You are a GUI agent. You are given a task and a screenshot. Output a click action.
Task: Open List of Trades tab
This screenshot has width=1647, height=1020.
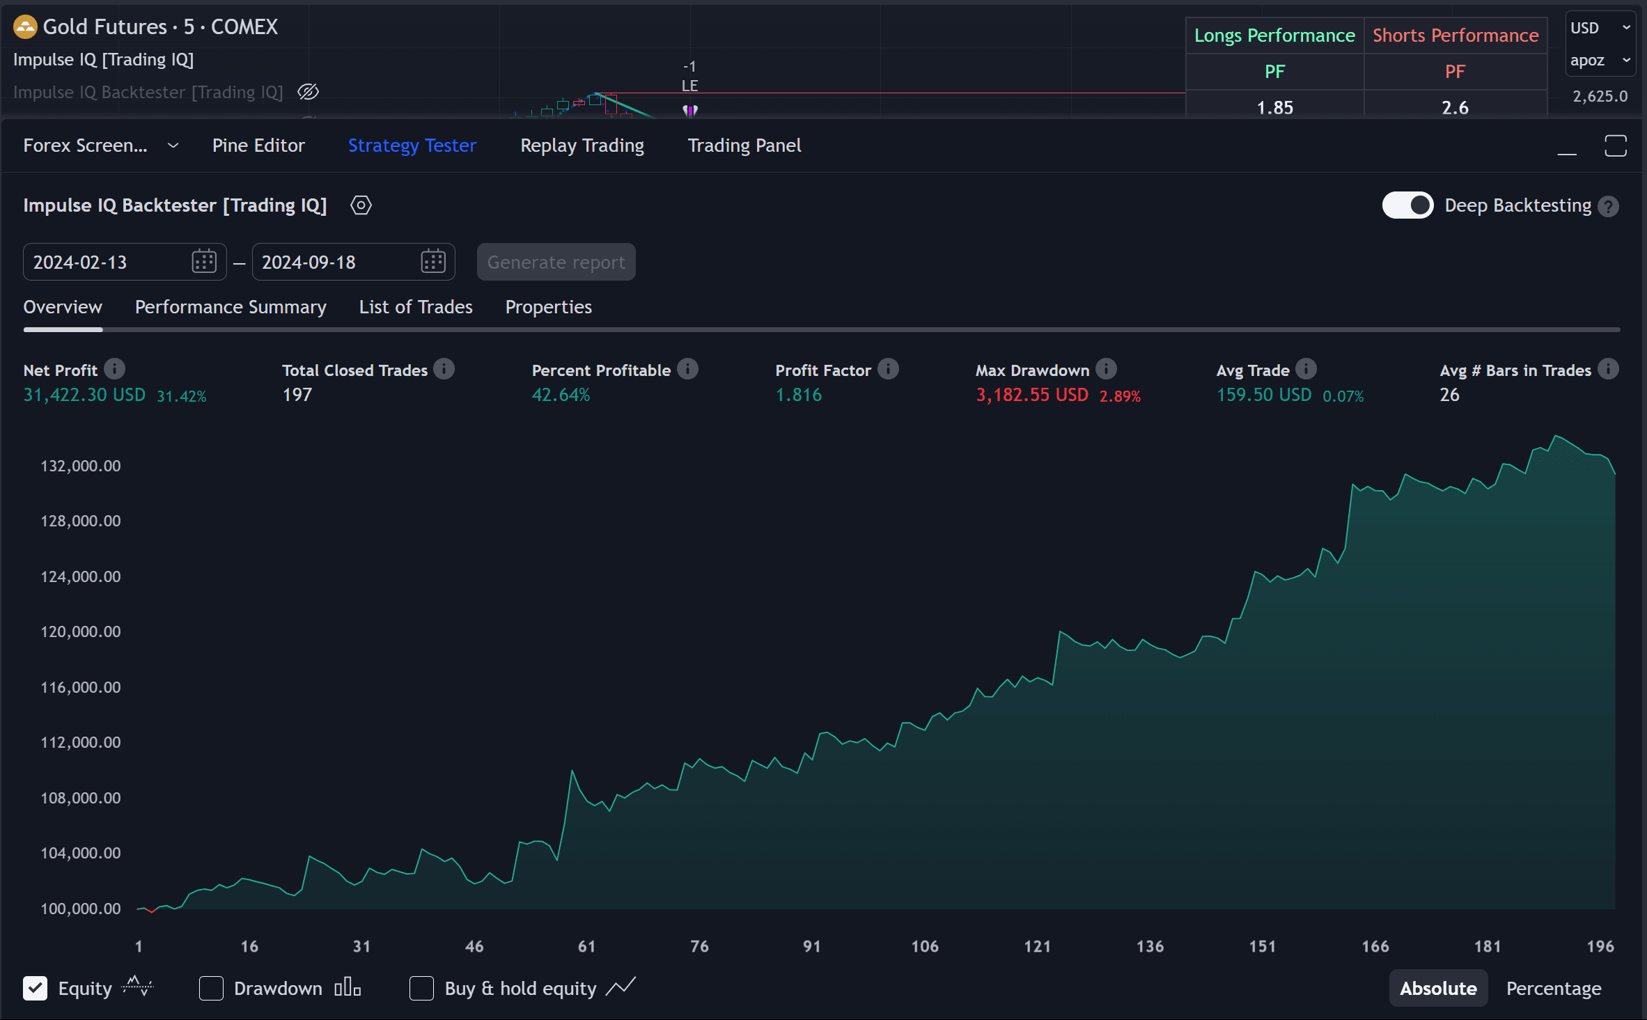tap(416, 307)
